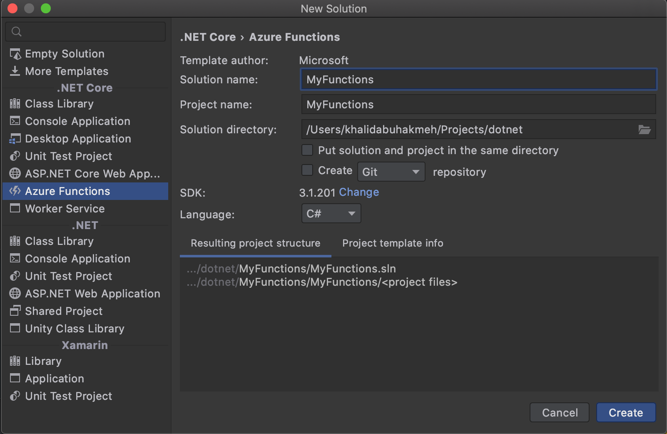
Task: Click the More Templates download icon
Action: tap(15, 71)
